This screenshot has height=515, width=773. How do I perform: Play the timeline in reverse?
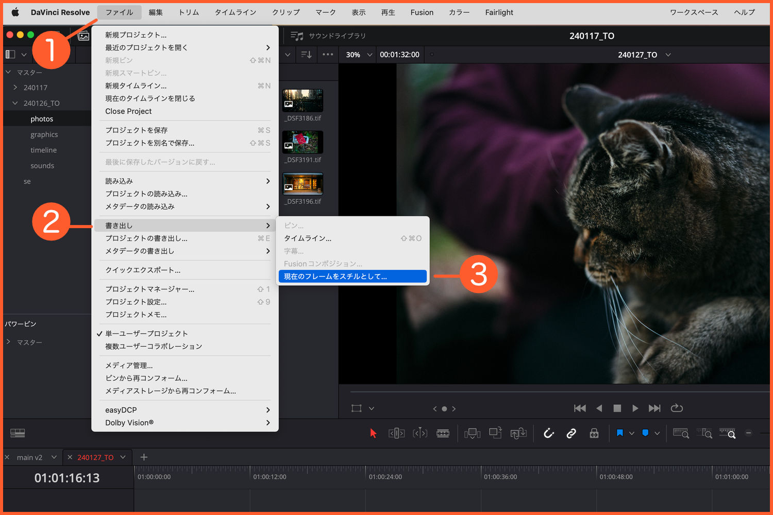pos(599,408)
